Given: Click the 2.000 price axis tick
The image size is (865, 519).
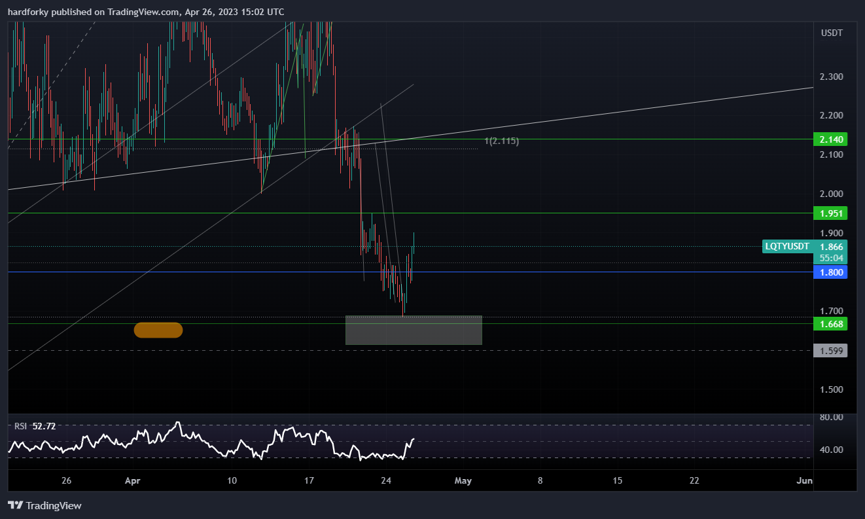Looking at the screenshot, I should point(832,194).
